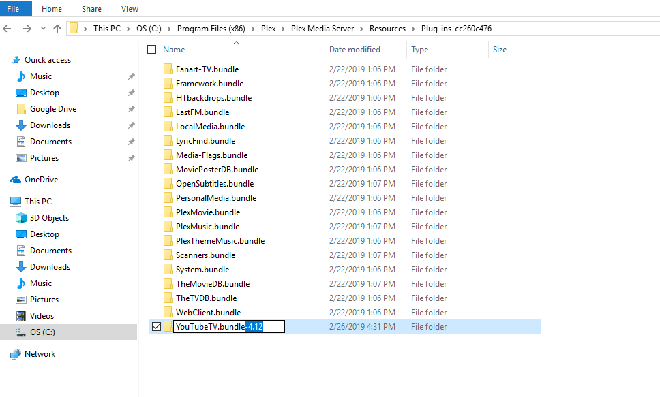Click This PC in the address breadcrumb

pos(107,29)
